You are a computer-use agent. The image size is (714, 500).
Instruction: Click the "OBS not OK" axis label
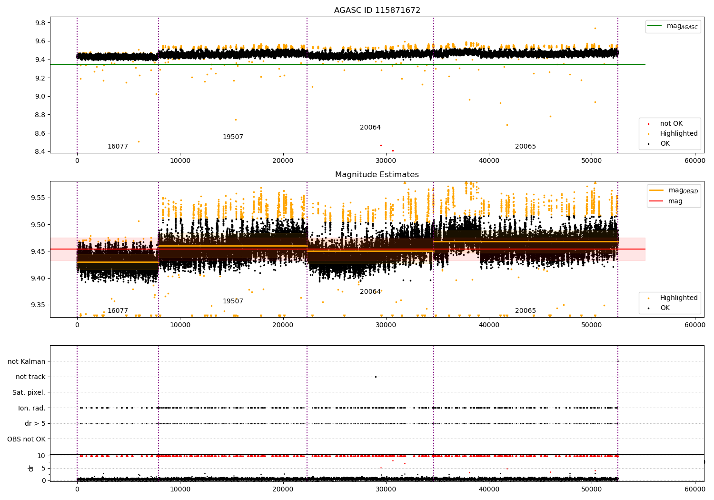point(27,439)
